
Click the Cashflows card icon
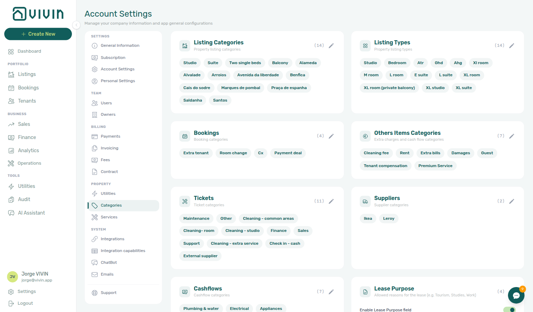coord(185,292)
